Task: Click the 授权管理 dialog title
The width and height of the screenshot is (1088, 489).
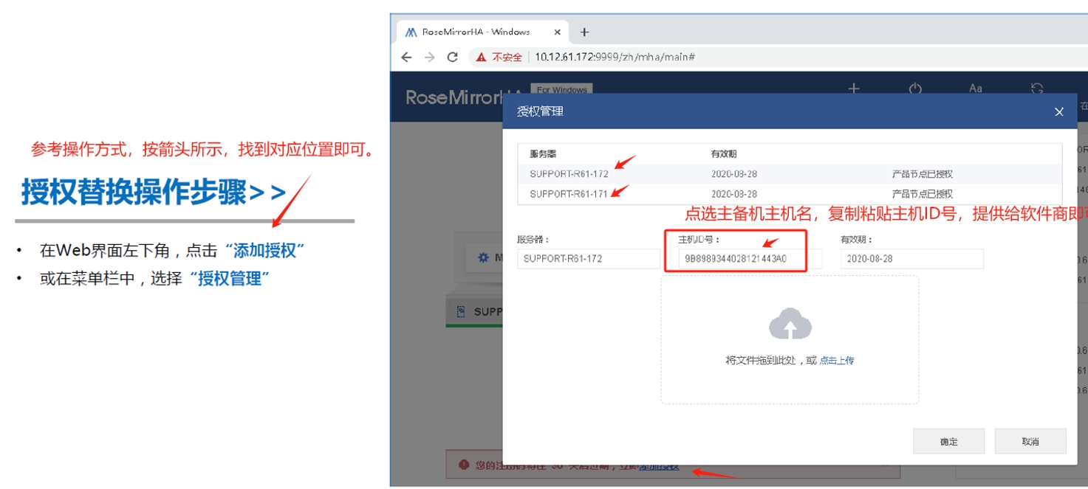Action: point(539,111)
